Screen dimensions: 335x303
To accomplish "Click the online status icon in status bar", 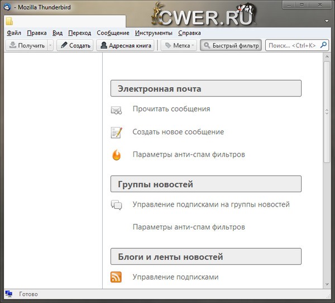I will [x=9, y=294].
